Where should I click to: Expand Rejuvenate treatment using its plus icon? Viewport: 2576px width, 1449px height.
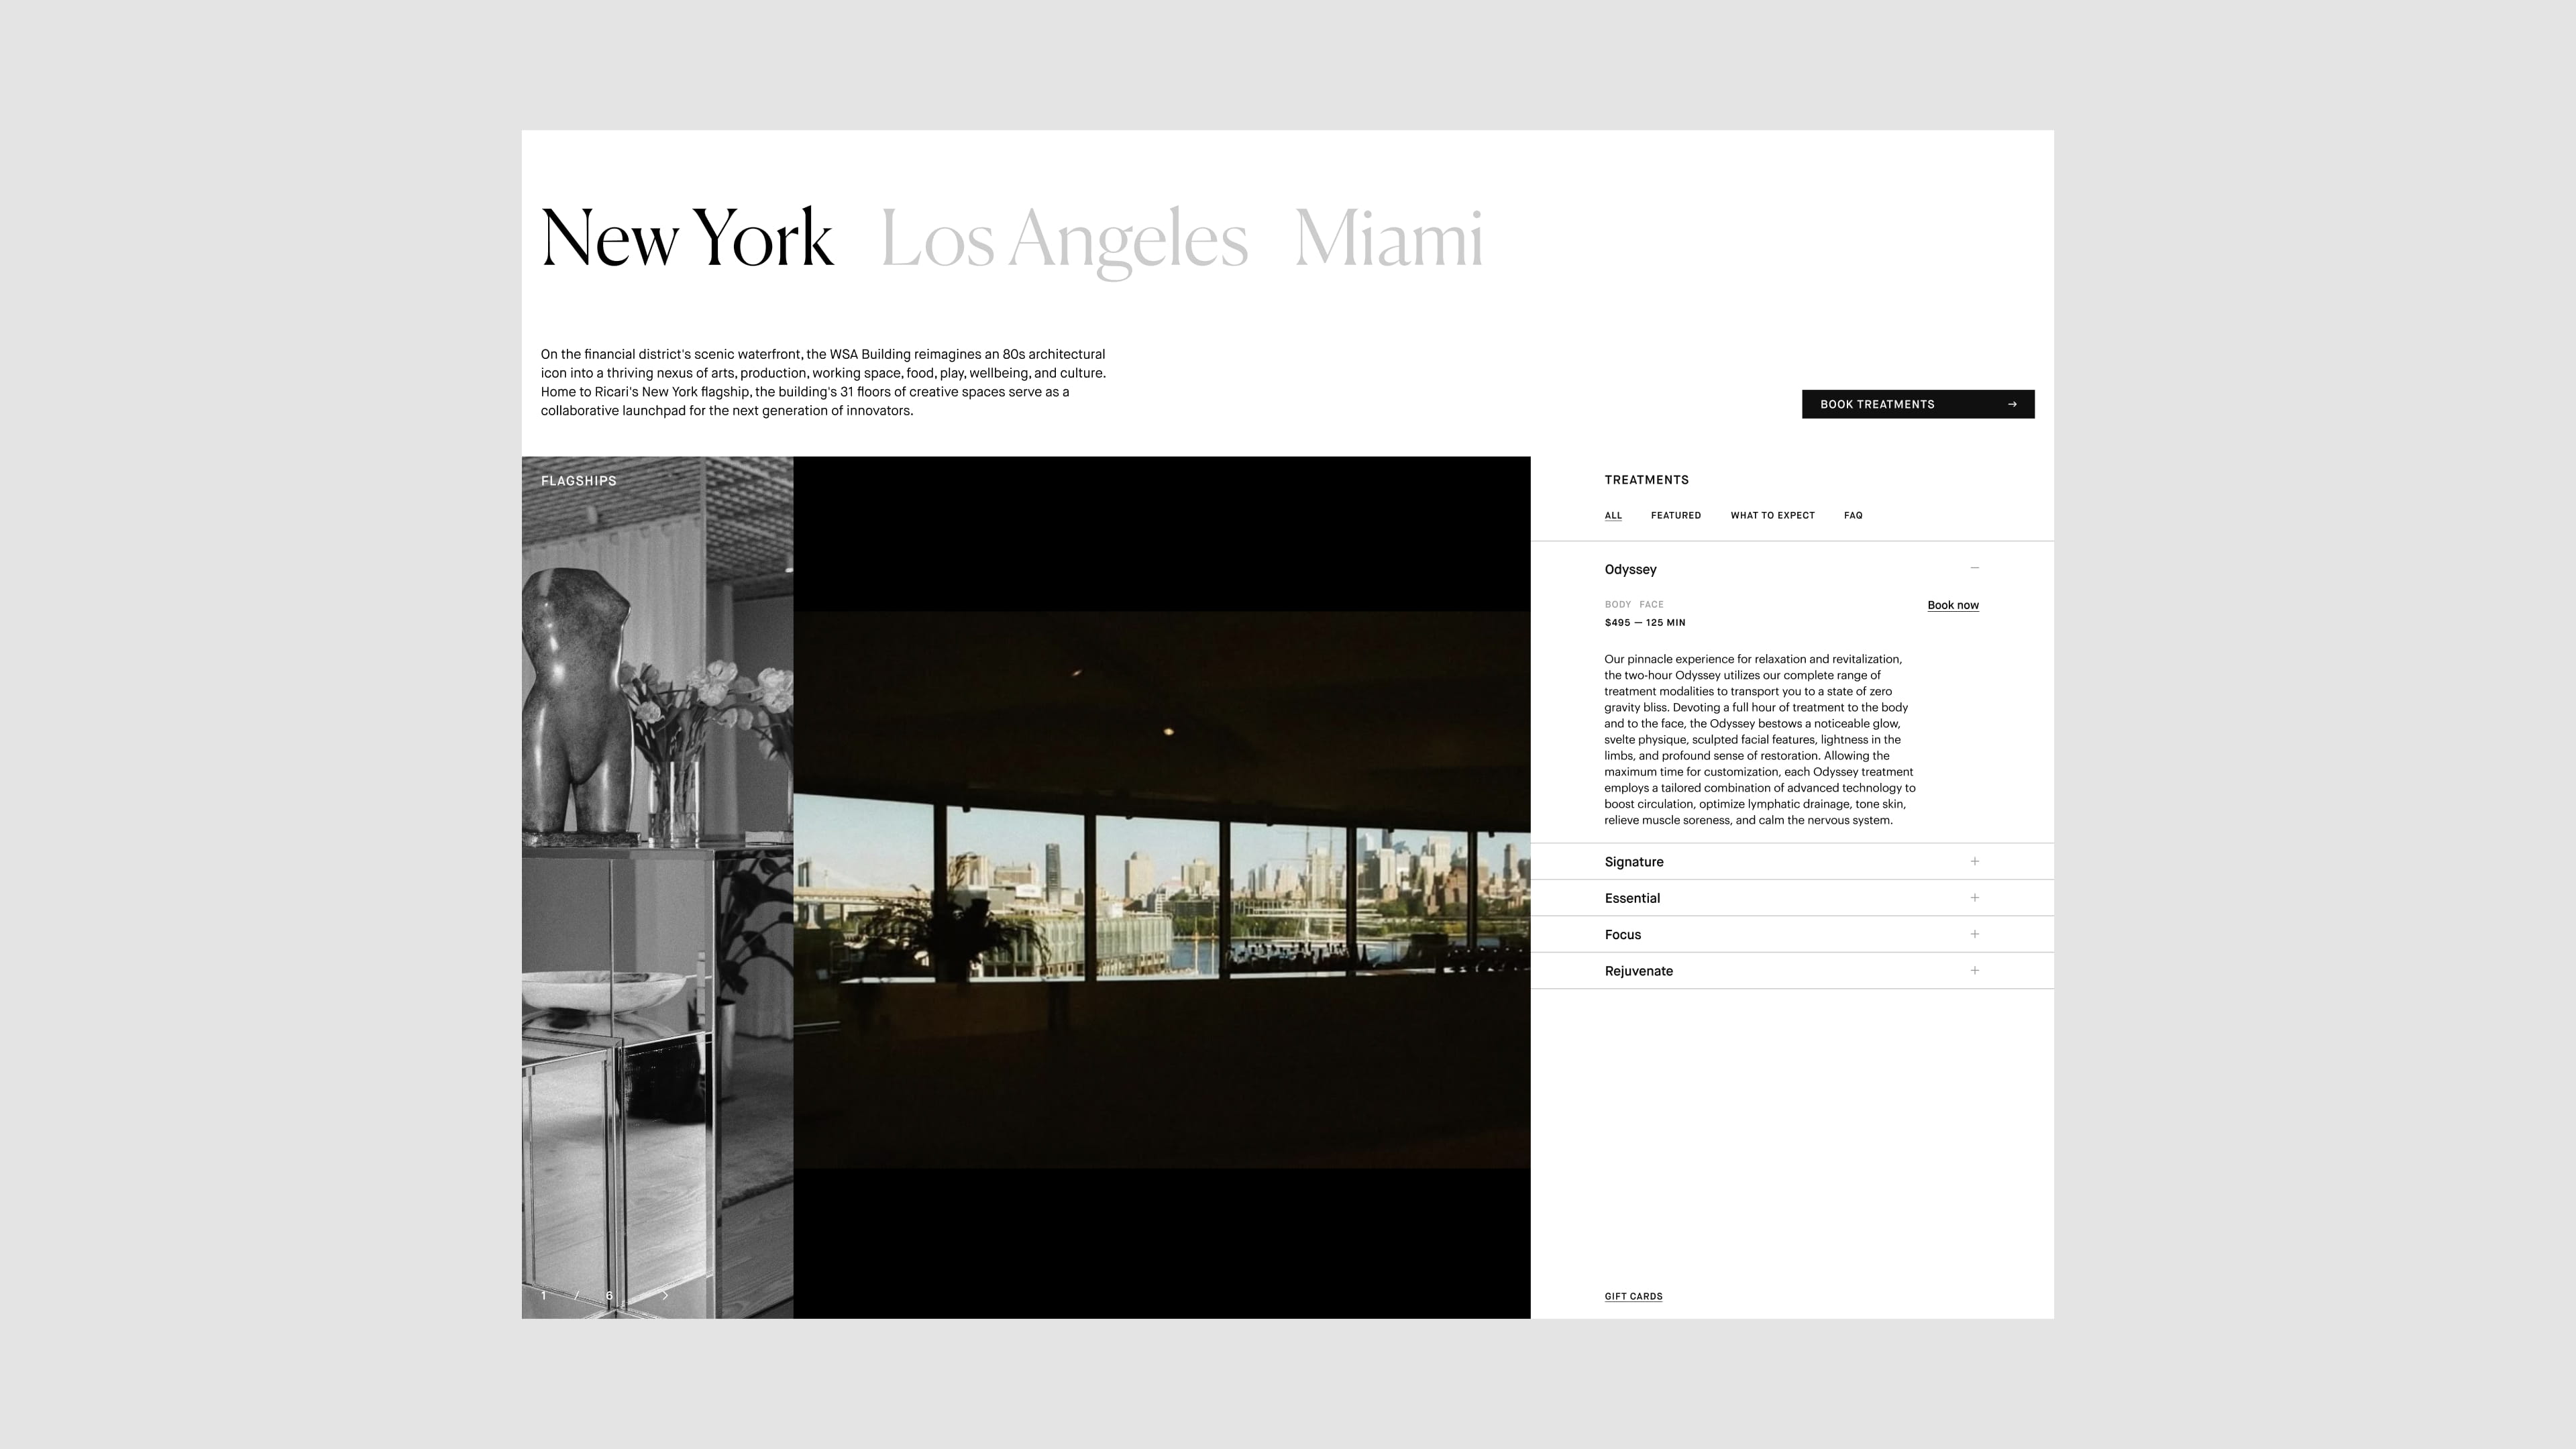1974,970
